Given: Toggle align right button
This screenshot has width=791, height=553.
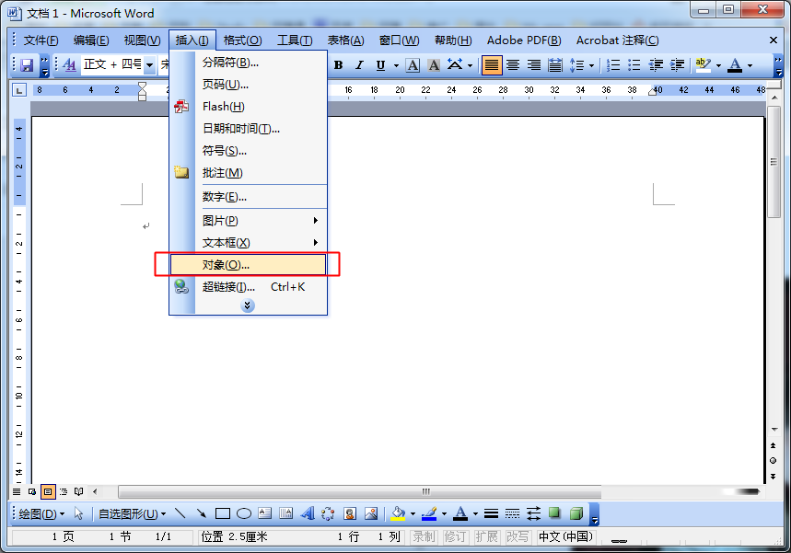Looking at the screenshot, I should click(534, 65).
